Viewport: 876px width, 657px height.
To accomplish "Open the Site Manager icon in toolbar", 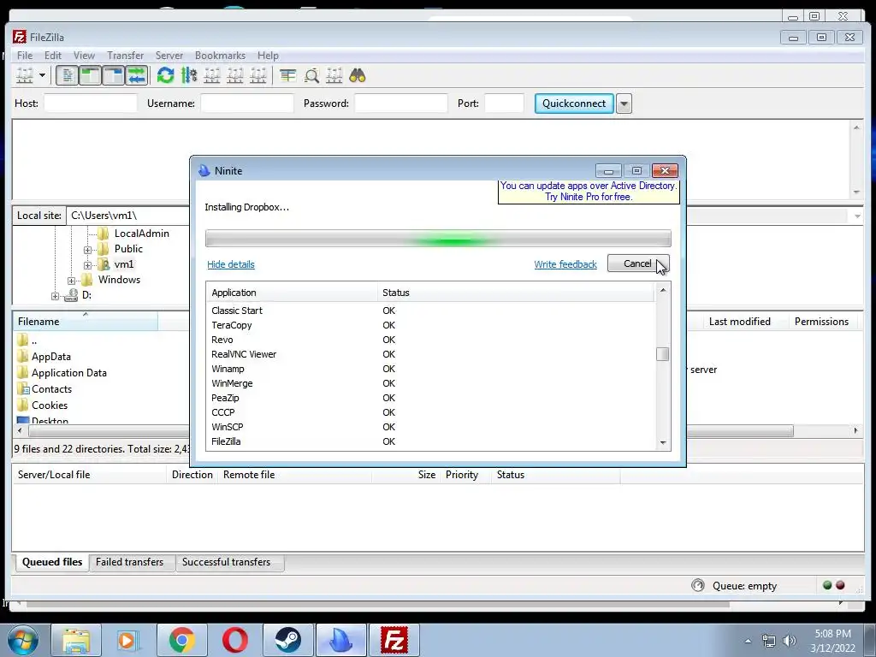I will [x=25, y=75].
